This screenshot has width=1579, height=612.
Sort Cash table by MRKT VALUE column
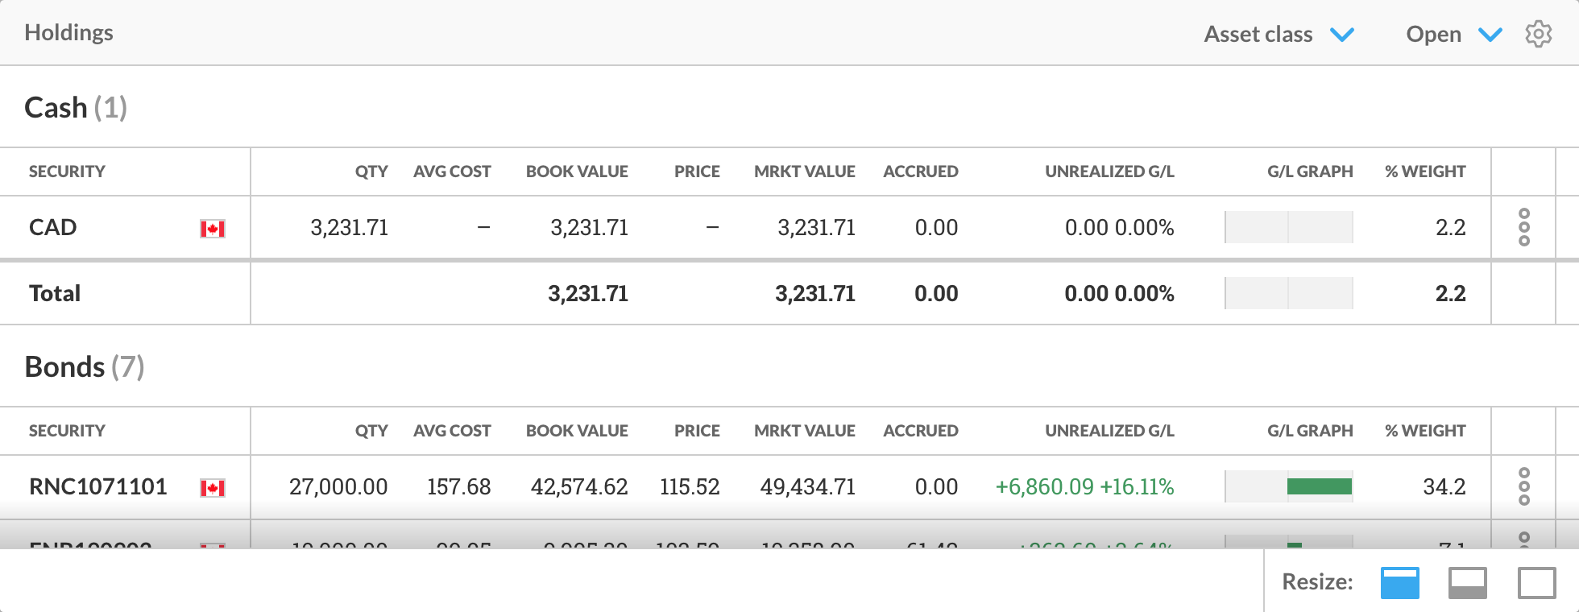[x=805, y=172]
